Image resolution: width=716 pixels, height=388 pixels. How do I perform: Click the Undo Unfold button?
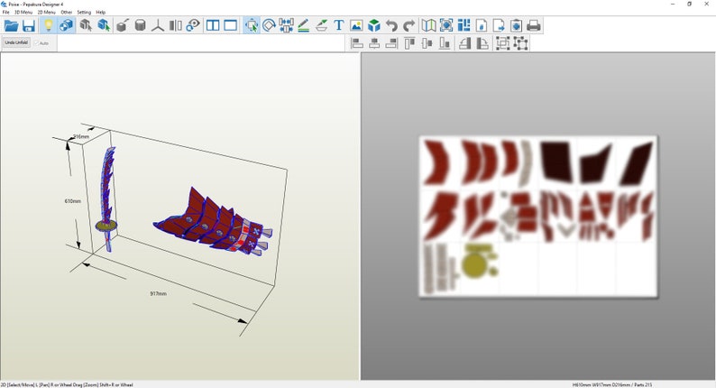(16, 42)
